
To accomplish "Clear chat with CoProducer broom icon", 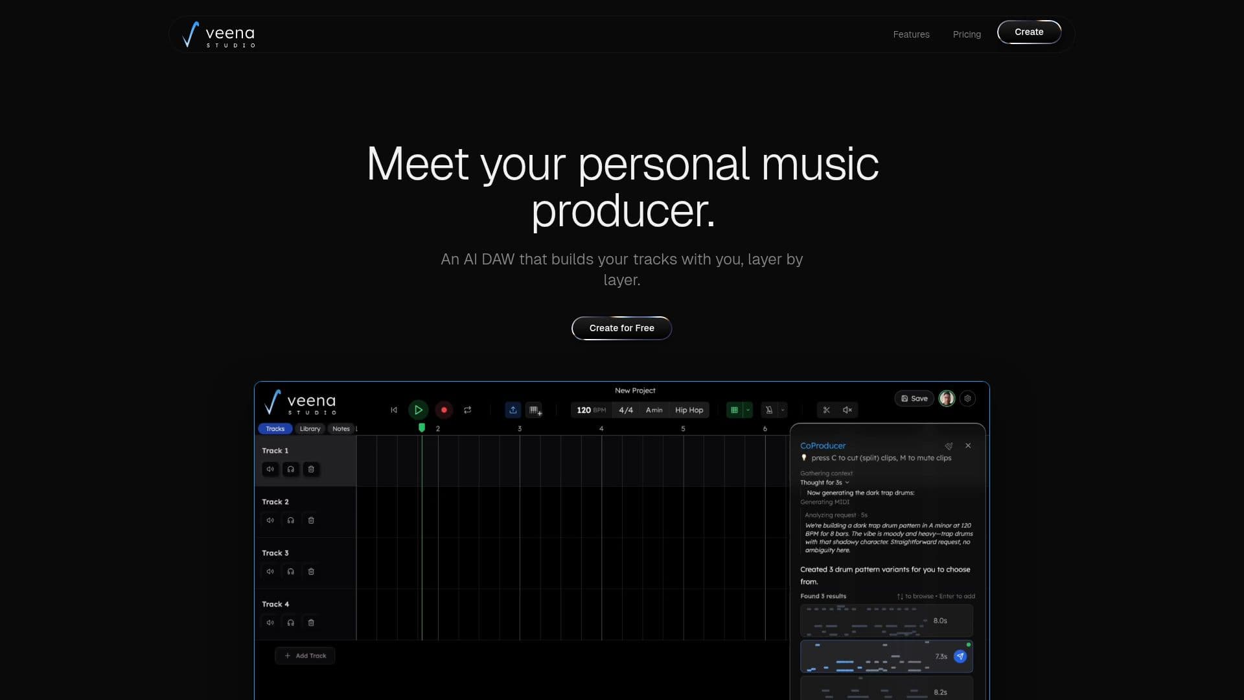I will coord(949,446).
